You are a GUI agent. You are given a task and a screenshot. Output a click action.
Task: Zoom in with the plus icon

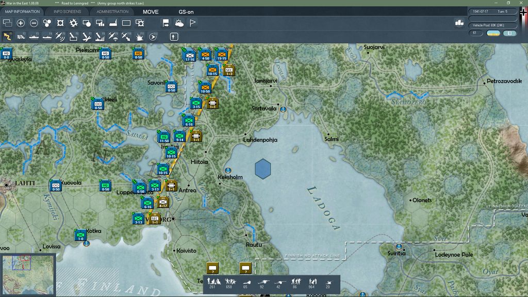coord(21,23)
